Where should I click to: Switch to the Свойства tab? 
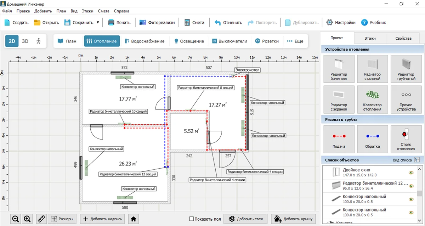click(404, 38)
